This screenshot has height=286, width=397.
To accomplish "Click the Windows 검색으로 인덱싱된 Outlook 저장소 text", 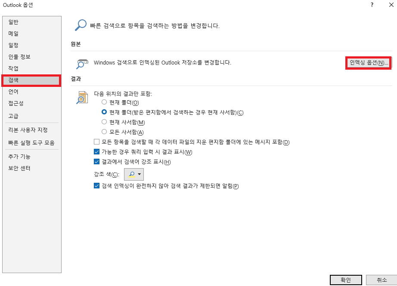I will click(162, 63).
